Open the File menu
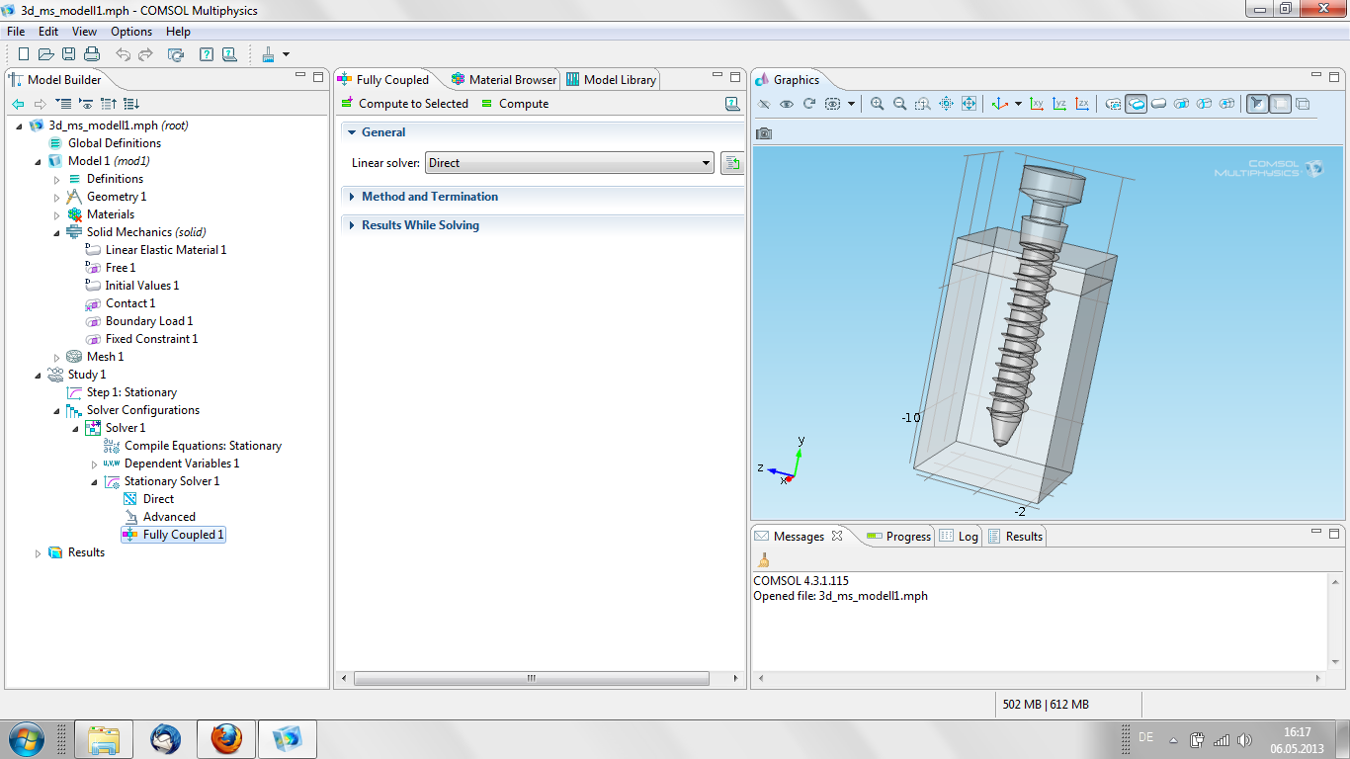The image size is (1350, 759). pyautogui.click(x=16, y=32)
